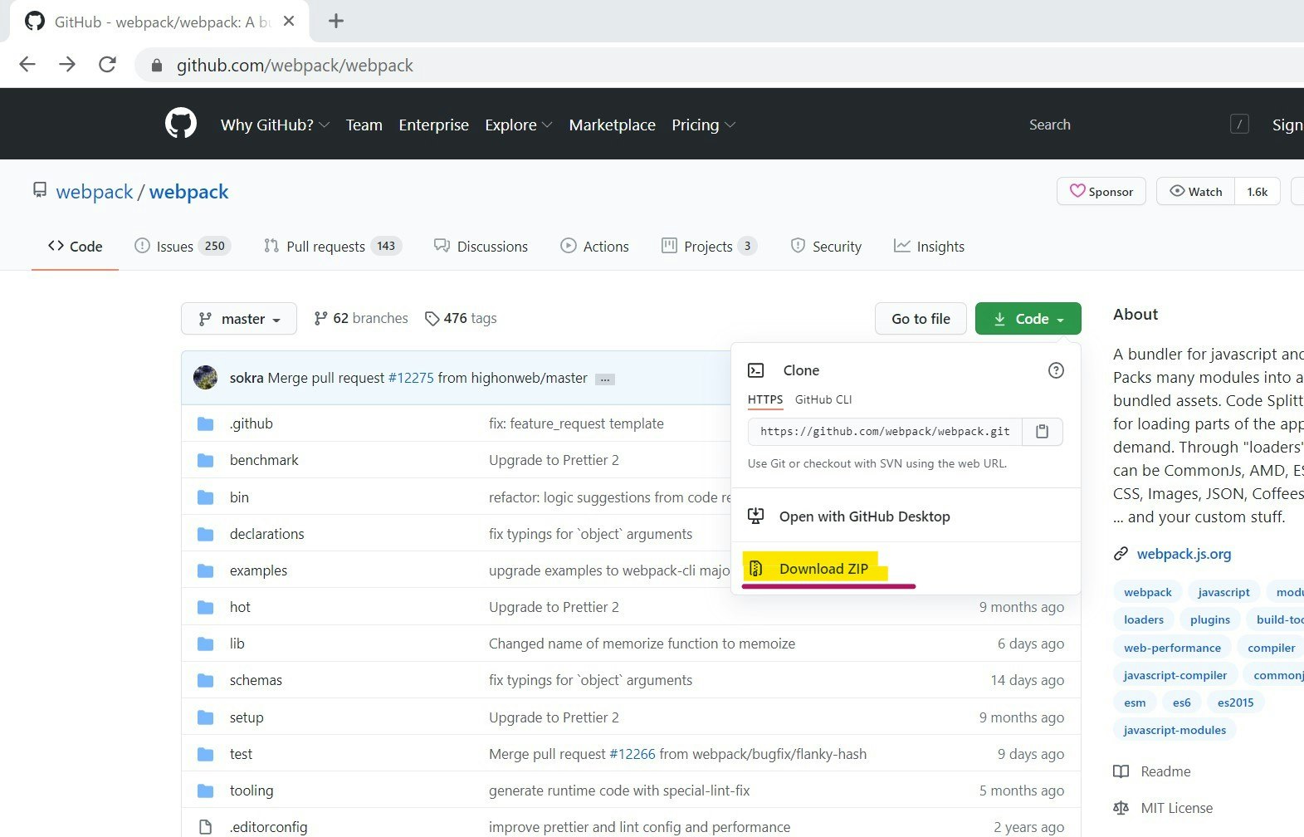The image size is (1304, 837).
Task: Close the GitHub webpack browser tab
Action: pos(289,22)
